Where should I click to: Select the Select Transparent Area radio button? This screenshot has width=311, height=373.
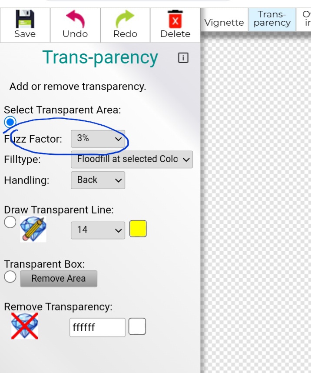(x=10, y=122)
